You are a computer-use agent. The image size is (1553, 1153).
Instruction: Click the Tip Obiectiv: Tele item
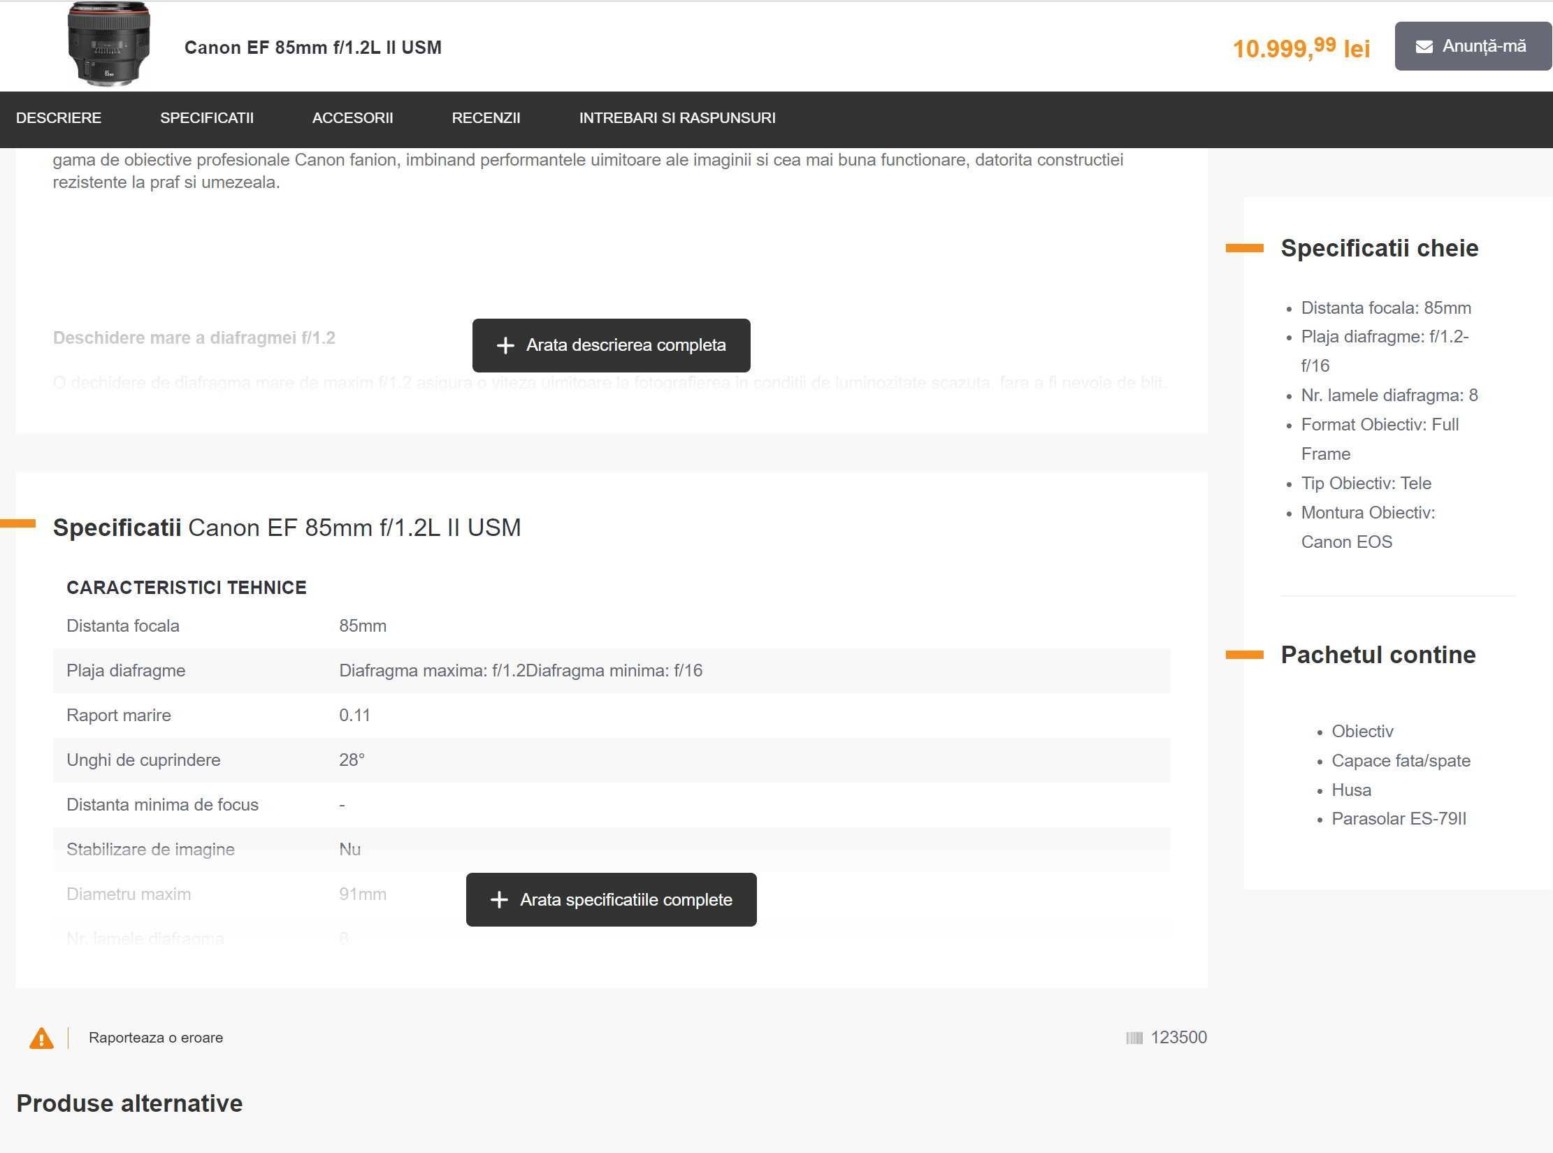(x=1366, y=484)
